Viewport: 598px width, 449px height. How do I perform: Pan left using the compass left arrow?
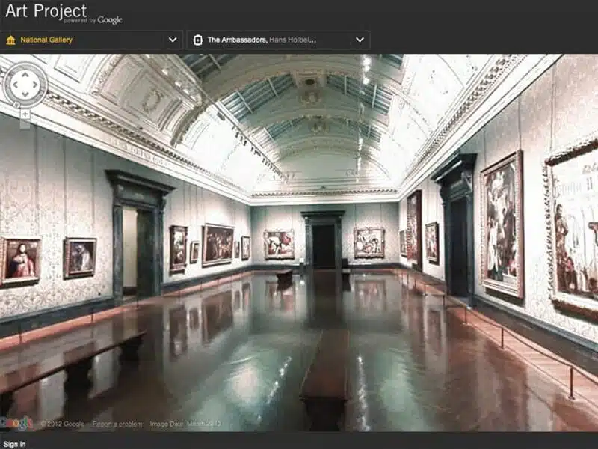point(16,84)
